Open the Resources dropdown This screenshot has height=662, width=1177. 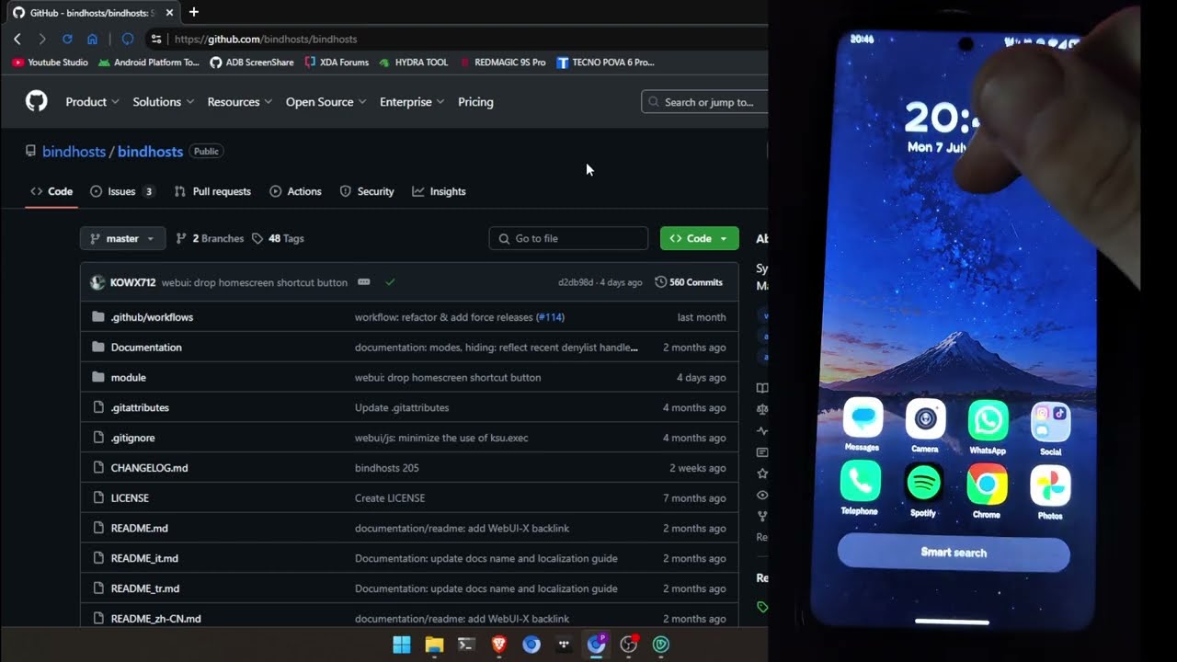click(240, 102)
